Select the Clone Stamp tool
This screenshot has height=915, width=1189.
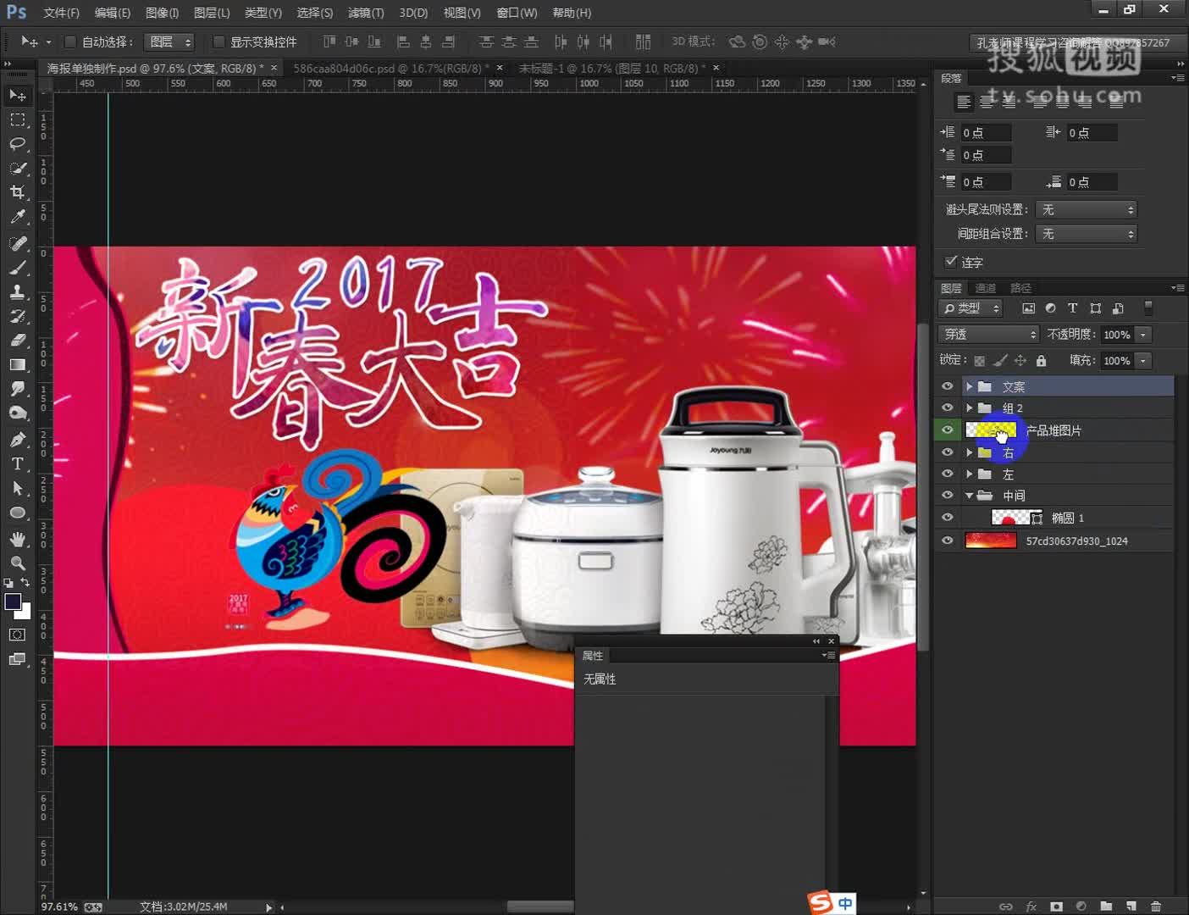click(18, 292)
